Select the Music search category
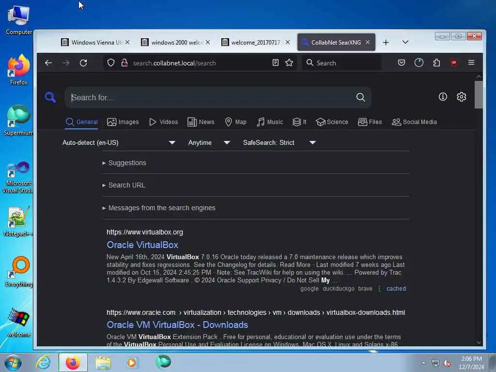Screen dimensions: 496x372 270,122
